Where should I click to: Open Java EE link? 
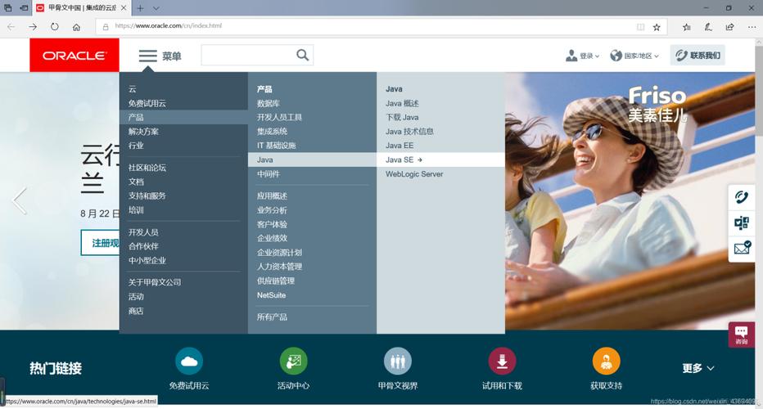coord(400,146)
